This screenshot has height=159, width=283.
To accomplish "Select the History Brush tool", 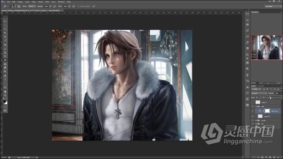I will (5, 56).
